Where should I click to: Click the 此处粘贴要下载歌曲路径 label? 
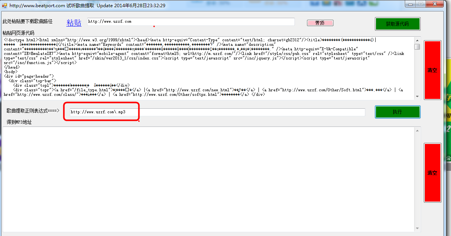(28, 22)
